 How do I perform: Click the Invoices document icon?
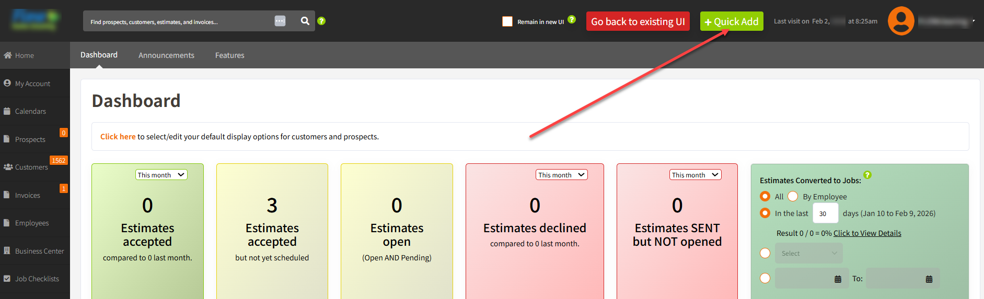7,195
